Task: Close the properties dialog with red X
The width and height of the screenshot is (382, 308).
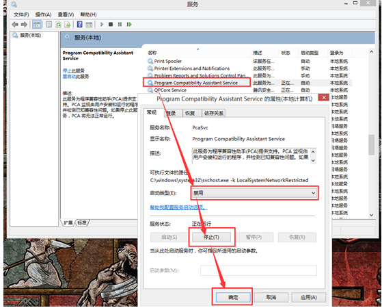Action: 324,97
